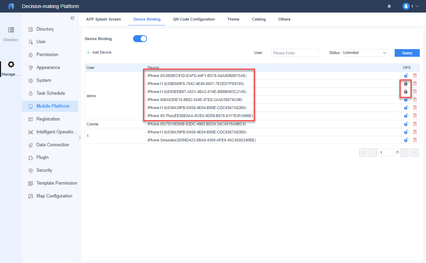Delete Connie's iPhone 6S device
The image size is (426, 263).
click(x=415, y=124)
